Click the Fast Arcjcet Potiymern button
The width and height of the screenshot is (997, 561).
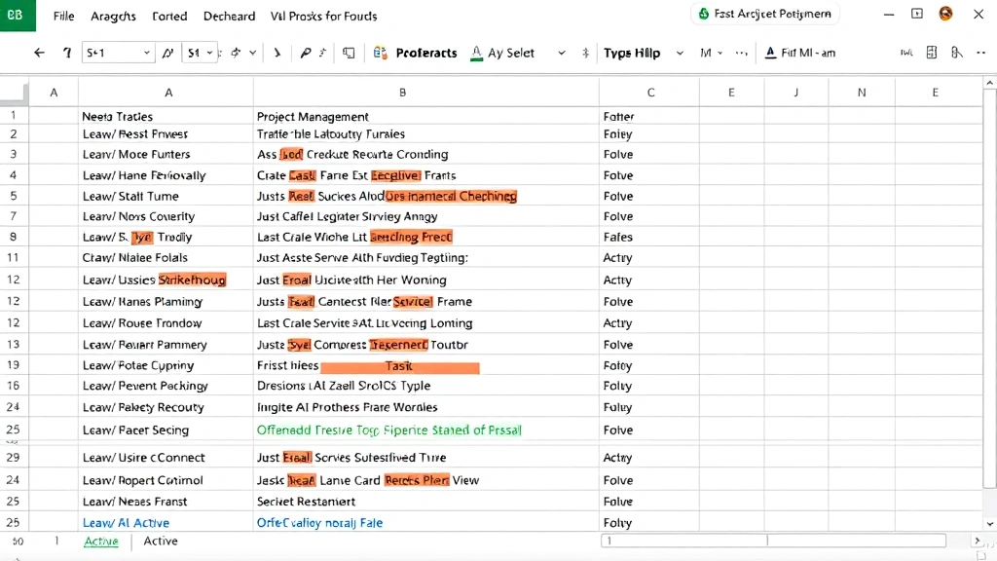tap(764, 14)
